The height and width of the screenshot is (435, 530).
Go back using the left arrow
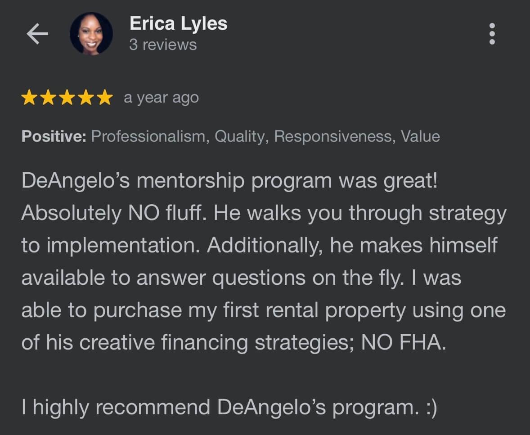(x=37, y=34)
